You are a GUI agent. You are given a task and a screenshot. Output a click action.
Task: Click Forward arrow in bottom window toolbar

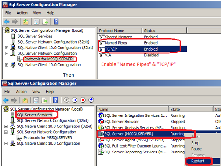14,100
